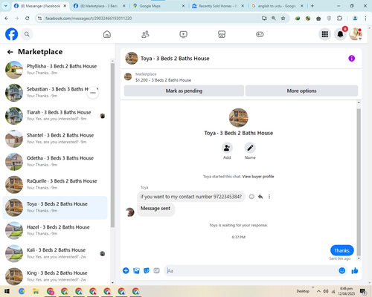Open options menu for Sebastian conversation
Screen dimensions: 372x297
pyautogui.click(x=93, y=93)
